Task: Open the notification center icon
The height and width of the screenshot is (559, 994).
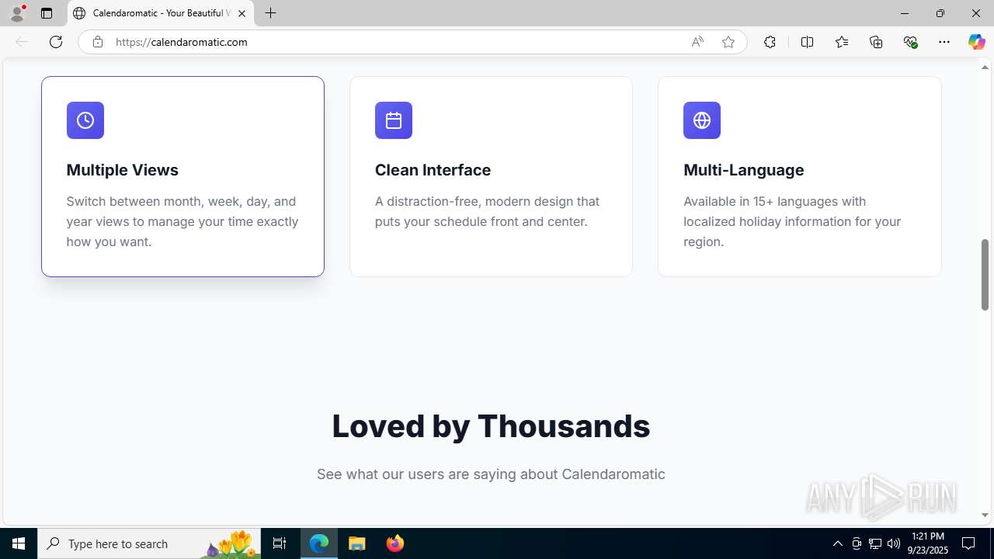Action: [968, 543]
